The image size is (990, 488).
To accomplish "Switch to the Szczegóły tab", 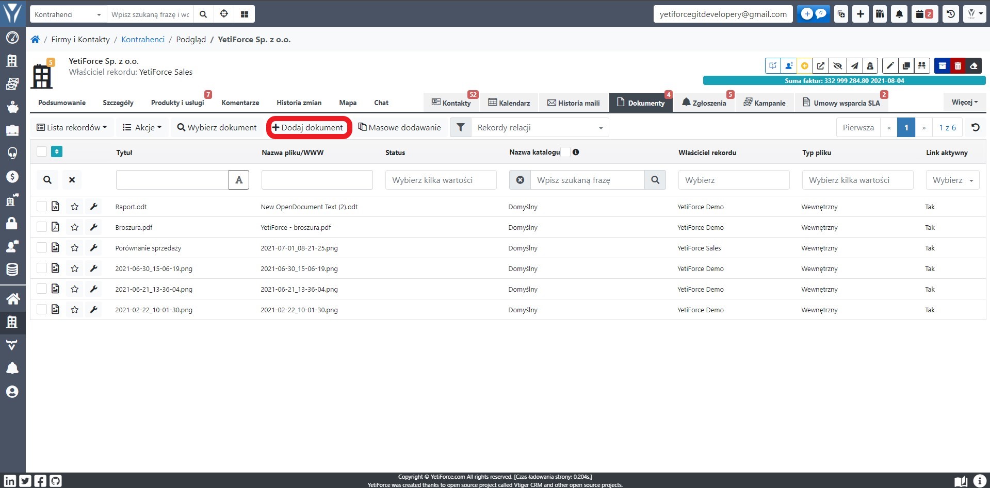I will (118, 103).
